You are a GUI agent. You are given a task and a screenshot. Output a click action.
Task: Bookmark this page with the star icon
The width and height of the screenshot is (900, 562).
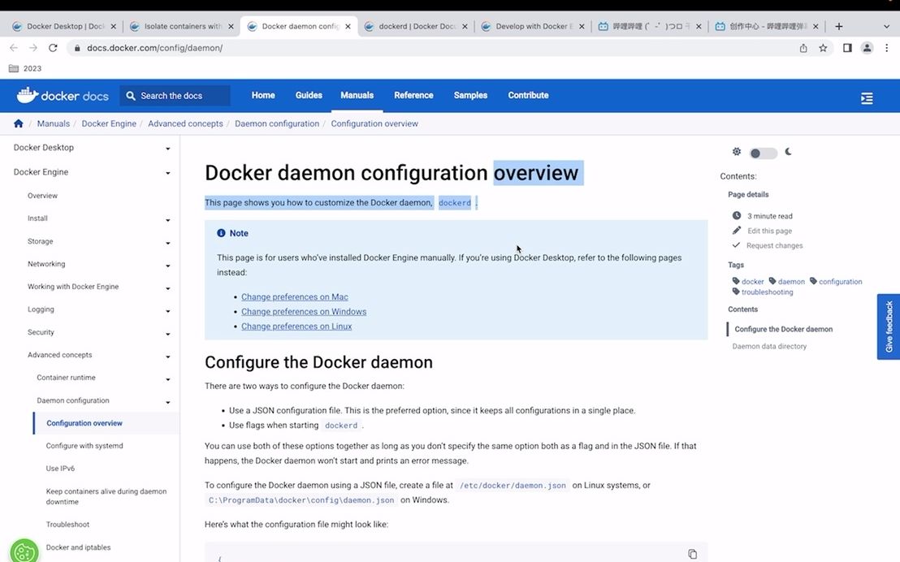tap(823, 48)
